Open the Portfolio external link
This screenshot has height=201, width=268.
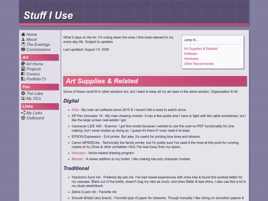coord(34,79)
